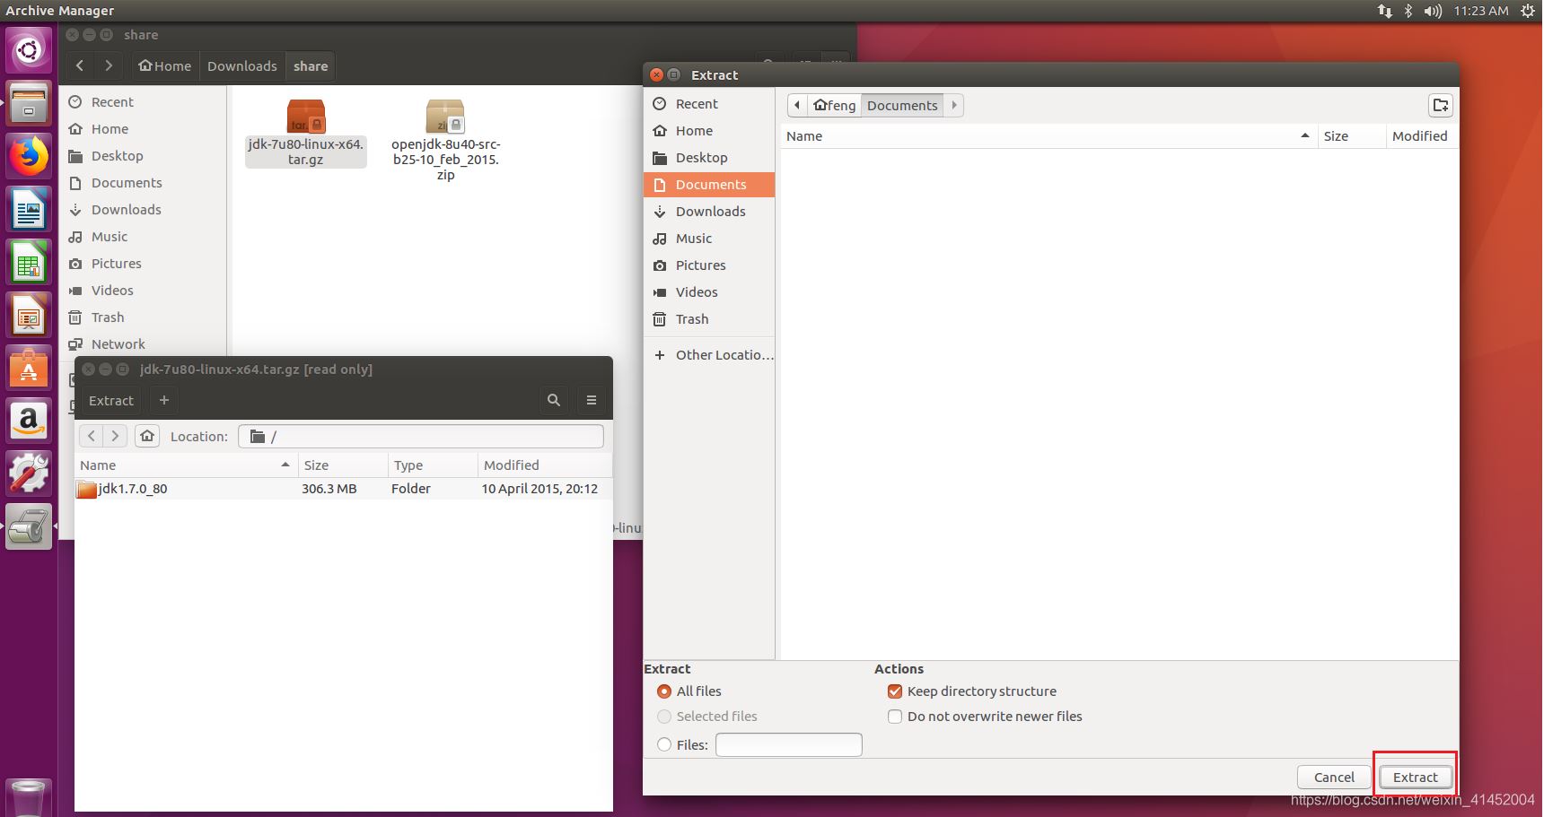The image size is (1544, 817).
Task: Open Music in the Extract dialog sidebar
Action: click(x=709, y=239)
